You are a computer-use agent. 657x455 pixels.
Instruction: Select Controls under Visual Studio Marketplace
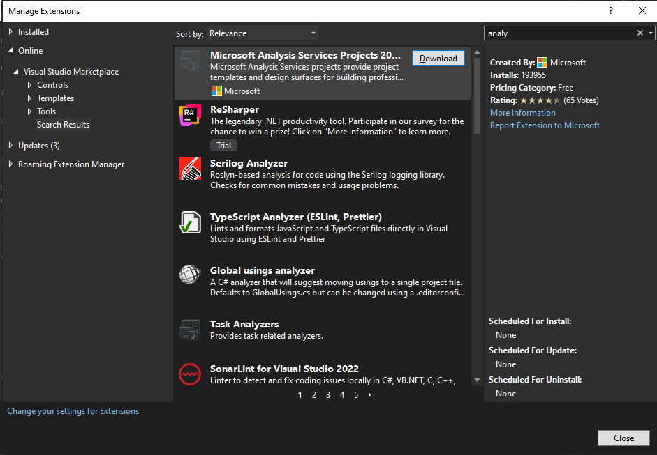coord(53,85)
